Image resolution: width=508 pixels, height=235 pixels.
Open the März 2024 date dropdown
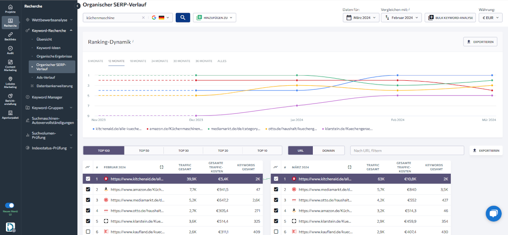pos(361,18)
